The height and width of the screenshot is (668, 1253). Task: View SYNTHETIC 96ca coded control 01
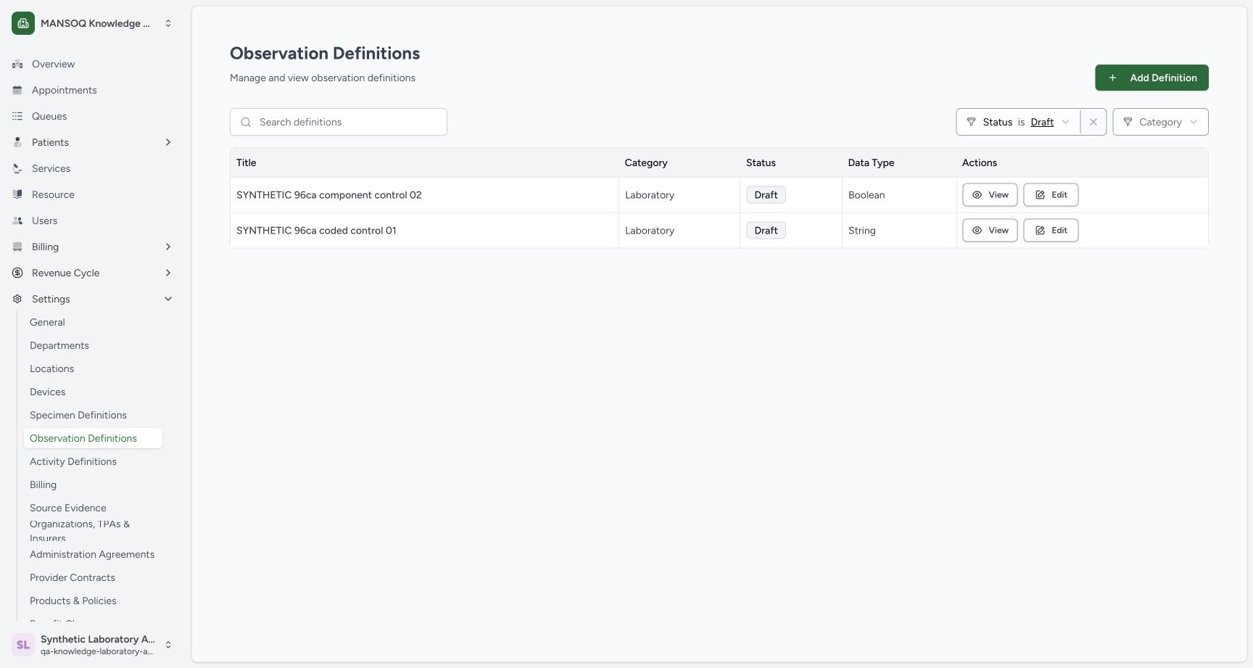(990, 231)
